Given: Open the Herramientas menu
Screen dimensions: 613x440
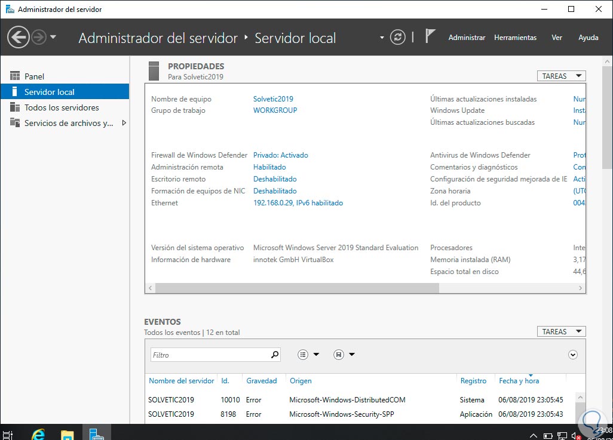Looking at the screenshot, I should point(515,38).
